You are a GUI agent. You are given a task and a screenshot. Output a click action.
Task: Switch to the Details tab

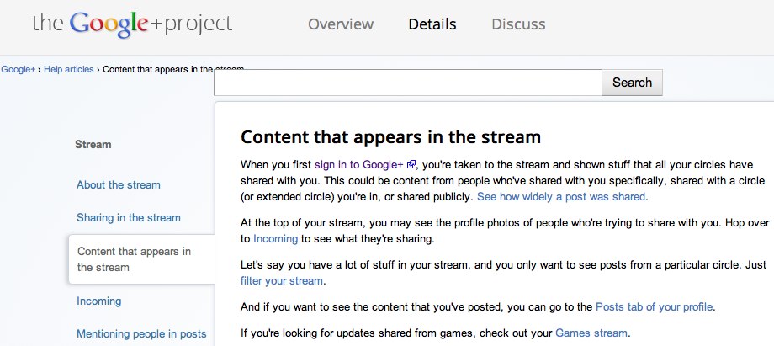click(432, 24)
